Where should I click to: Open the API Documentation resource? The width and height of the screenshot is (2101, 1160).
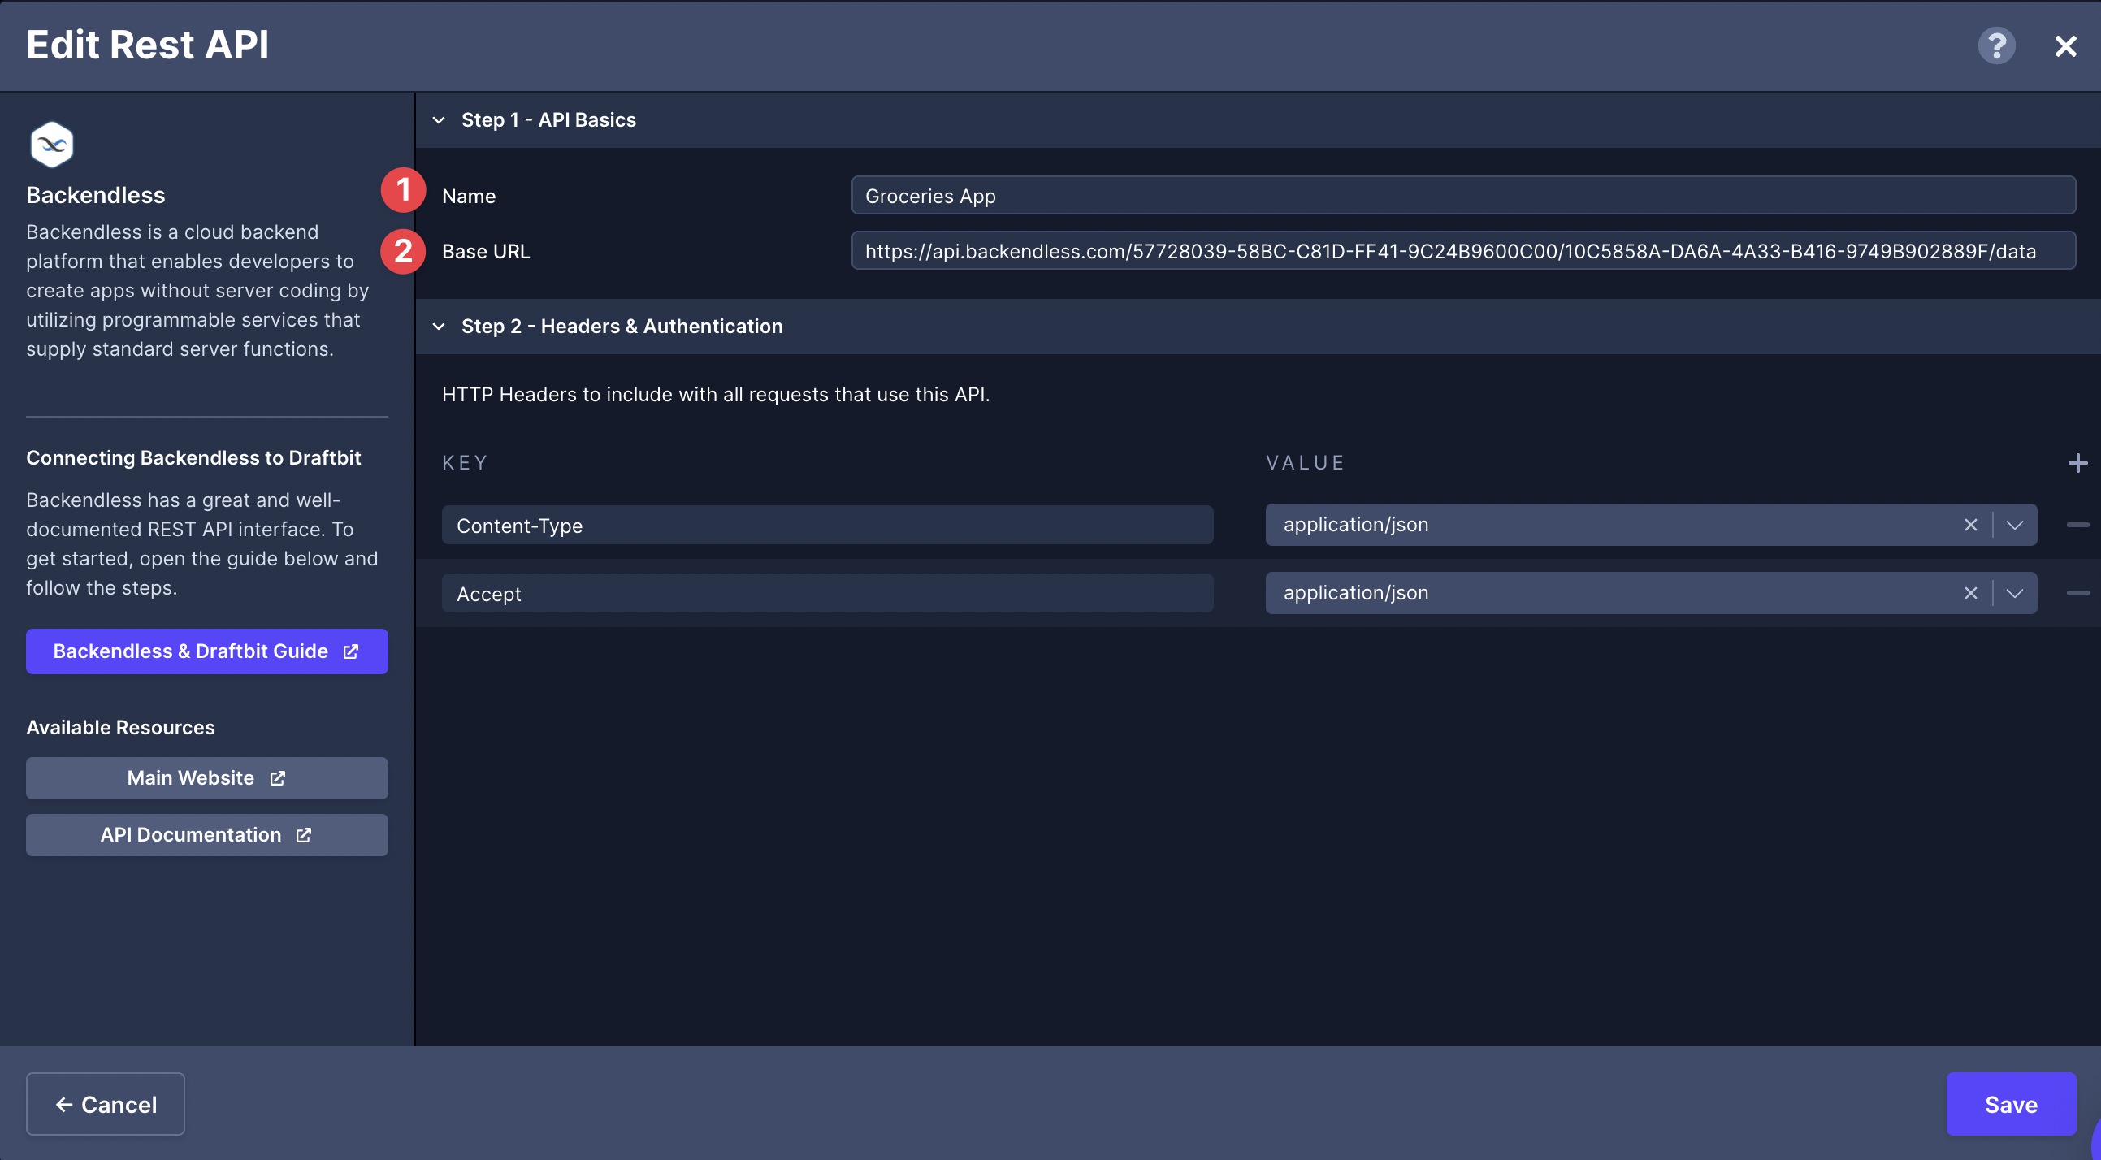[x=206, y=835]
